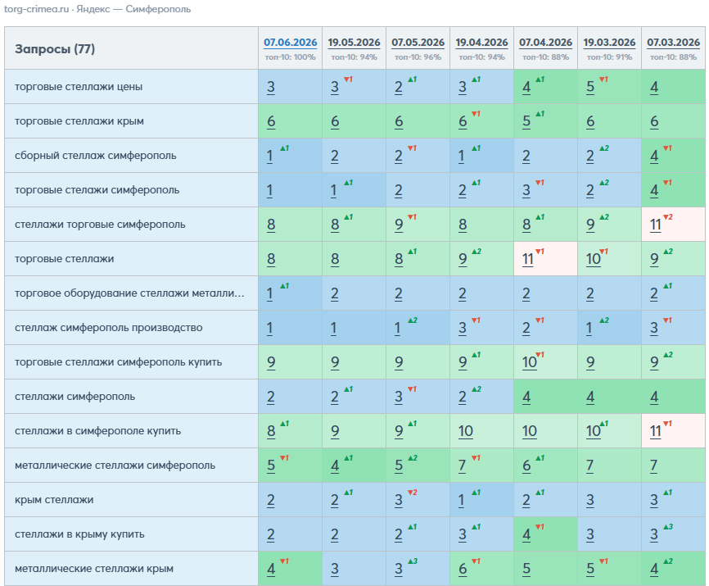Open the 07.06.2026 date column link
Image resolution: width=709 pixels, height=586 pixels.
[x=291, y=43]
